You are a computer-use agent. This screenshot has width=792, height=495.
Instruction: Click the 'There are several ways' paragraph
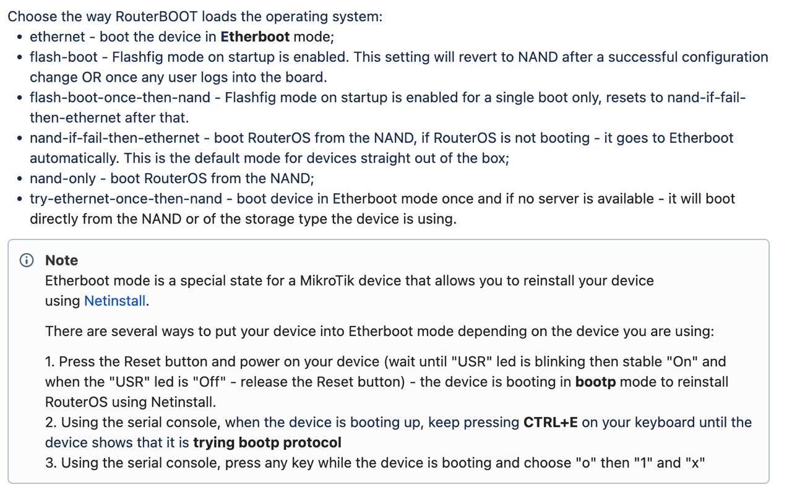[x=379, y=331]
